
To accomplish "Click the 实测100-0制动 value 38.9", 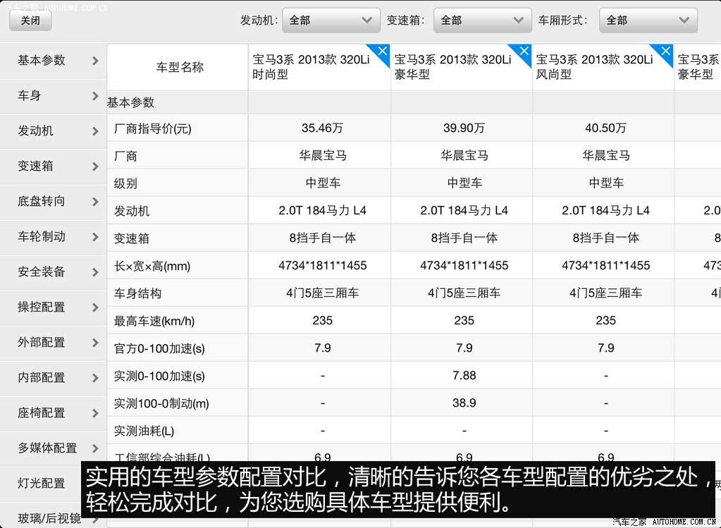I will 464,403.
